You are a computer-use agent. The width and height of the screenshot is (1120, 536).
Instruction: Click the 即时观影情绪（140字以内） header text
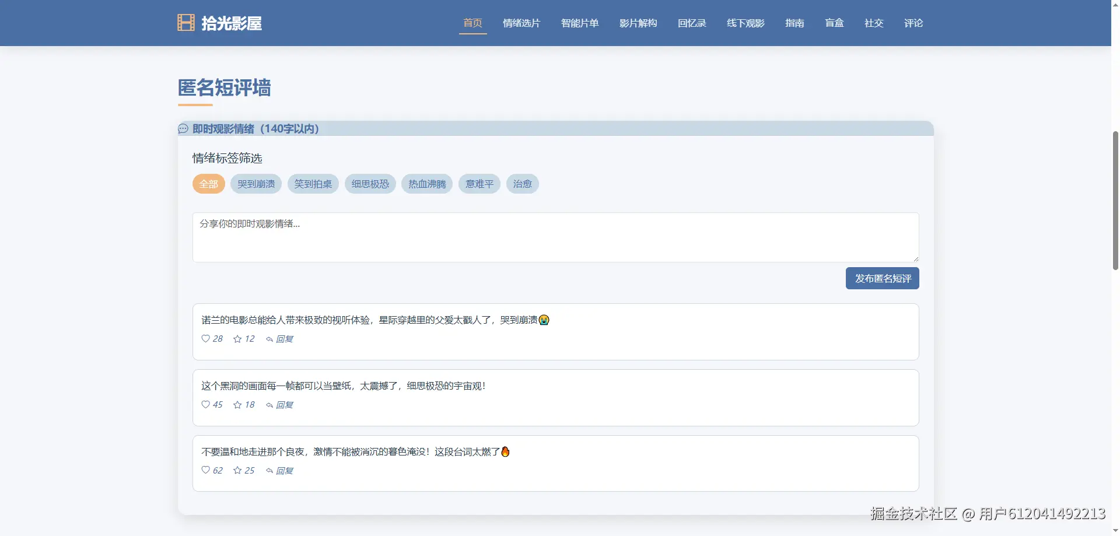pyautogui.click(x=256, y=129)
